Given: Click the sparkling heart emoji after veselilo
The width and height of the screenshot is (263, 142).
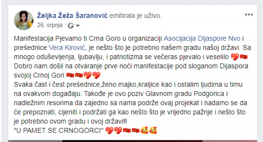Looking at the screenshot, I should tap(235, 57).
